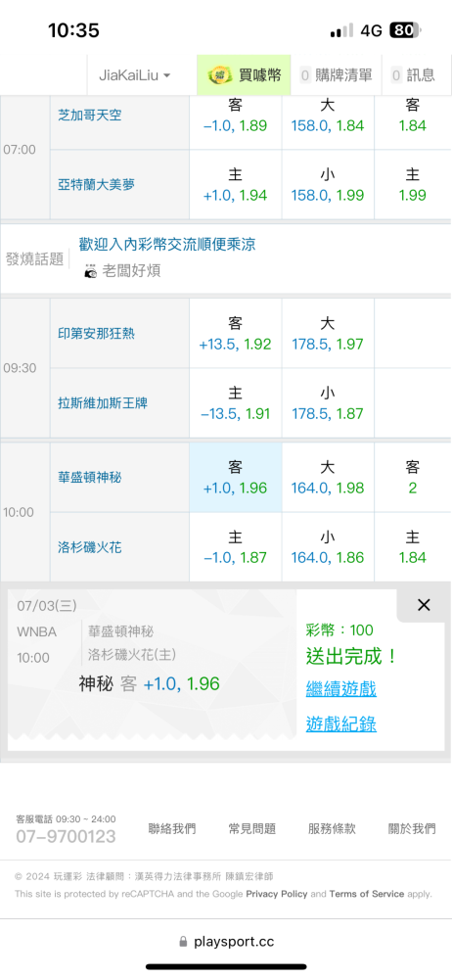The image size is (452, 979).
Task: Open the 歡迎入內彩幣交流順便乘涼 hot topic
Action: click(167, 244)
